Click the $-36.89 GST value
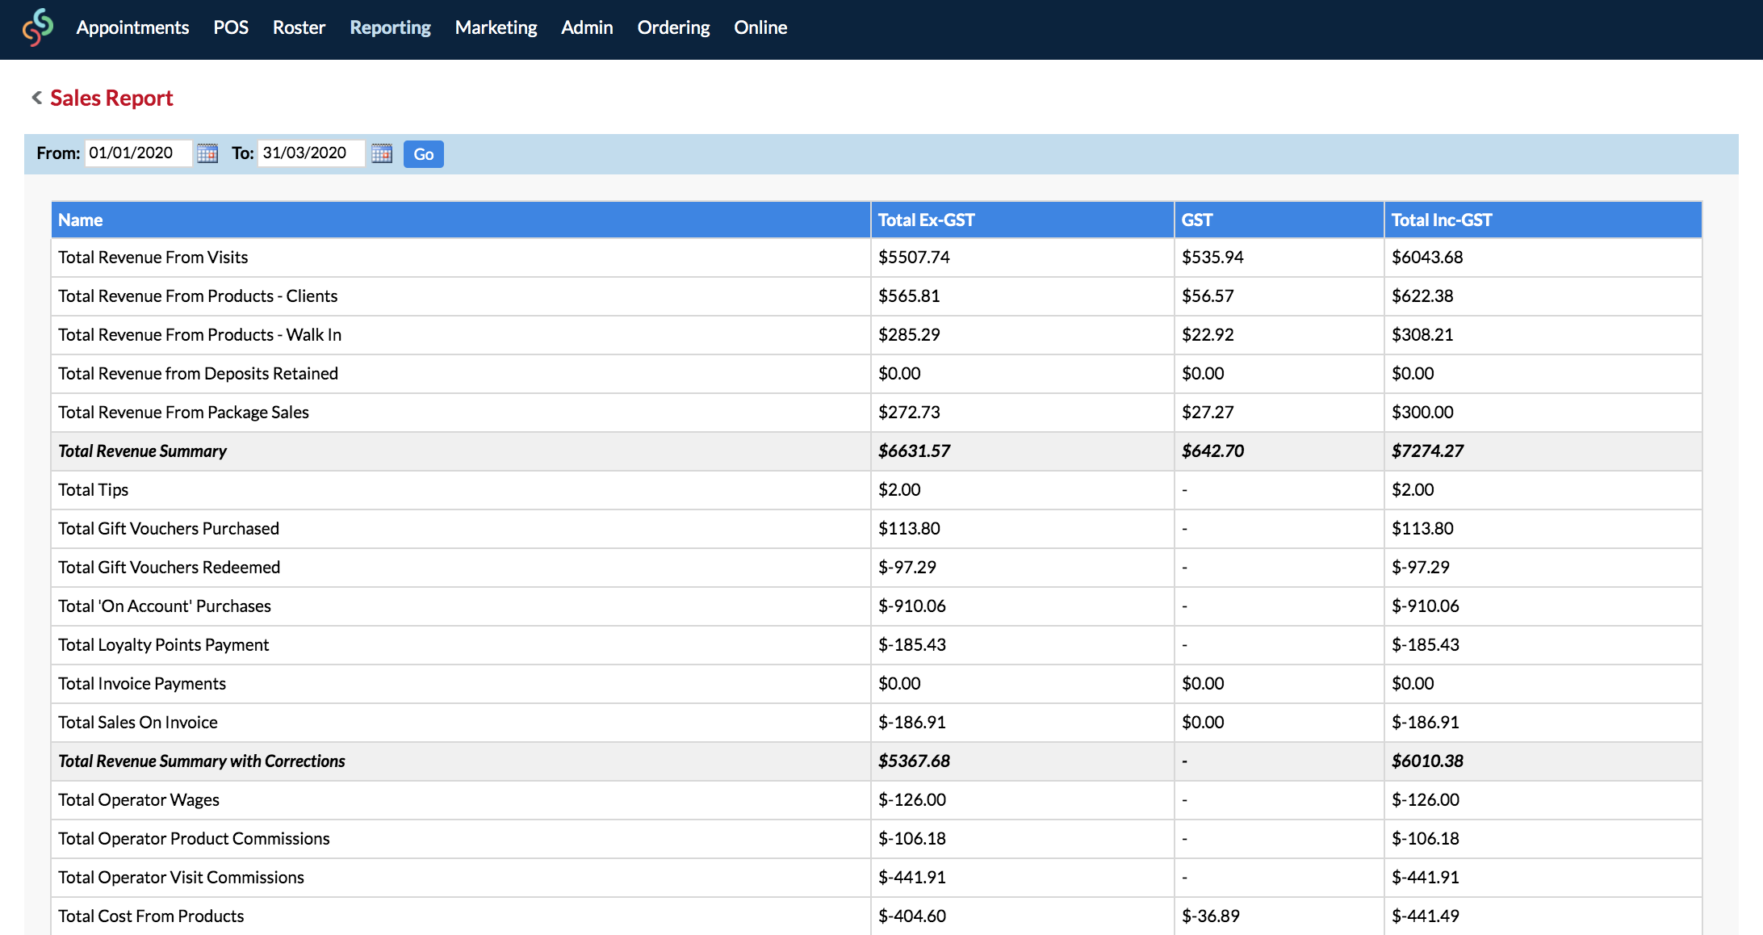The height and width of the screenshot is (935, 1763). (x=1211, y=916)
